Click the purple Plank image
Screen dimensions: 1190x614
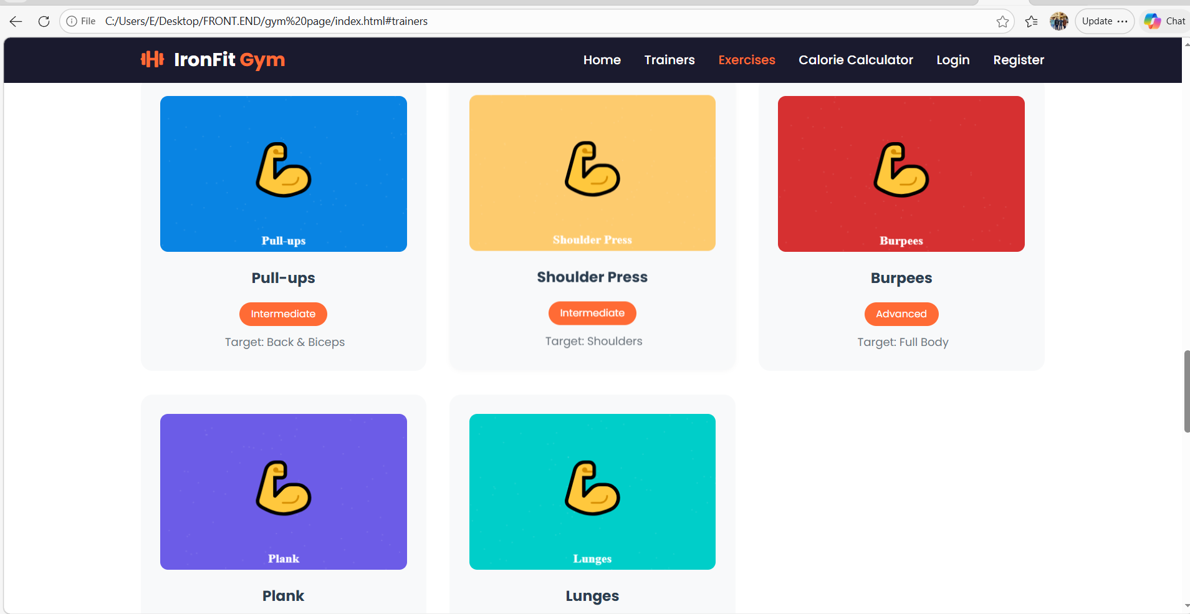pos(284,492)
